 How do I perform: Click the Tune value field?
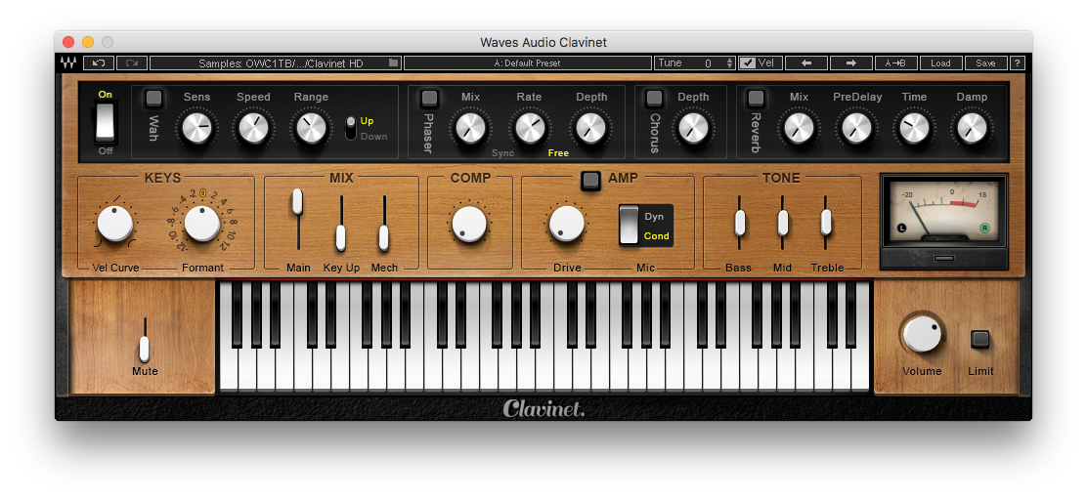695,62
